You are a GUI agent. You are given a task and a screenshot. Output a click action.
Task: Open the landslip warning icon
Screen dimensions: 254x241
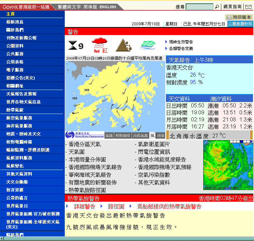tap(123, 45)
